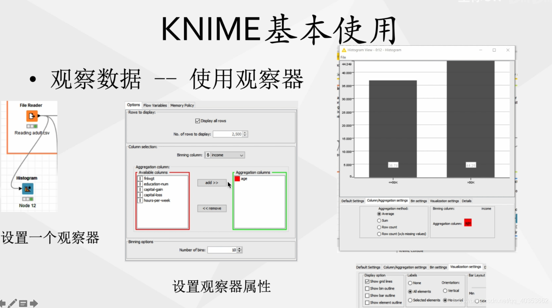This screenshot has height=308, width=552.
Task: Select the Average aggregation method
Action: click(x=379, y=214)
